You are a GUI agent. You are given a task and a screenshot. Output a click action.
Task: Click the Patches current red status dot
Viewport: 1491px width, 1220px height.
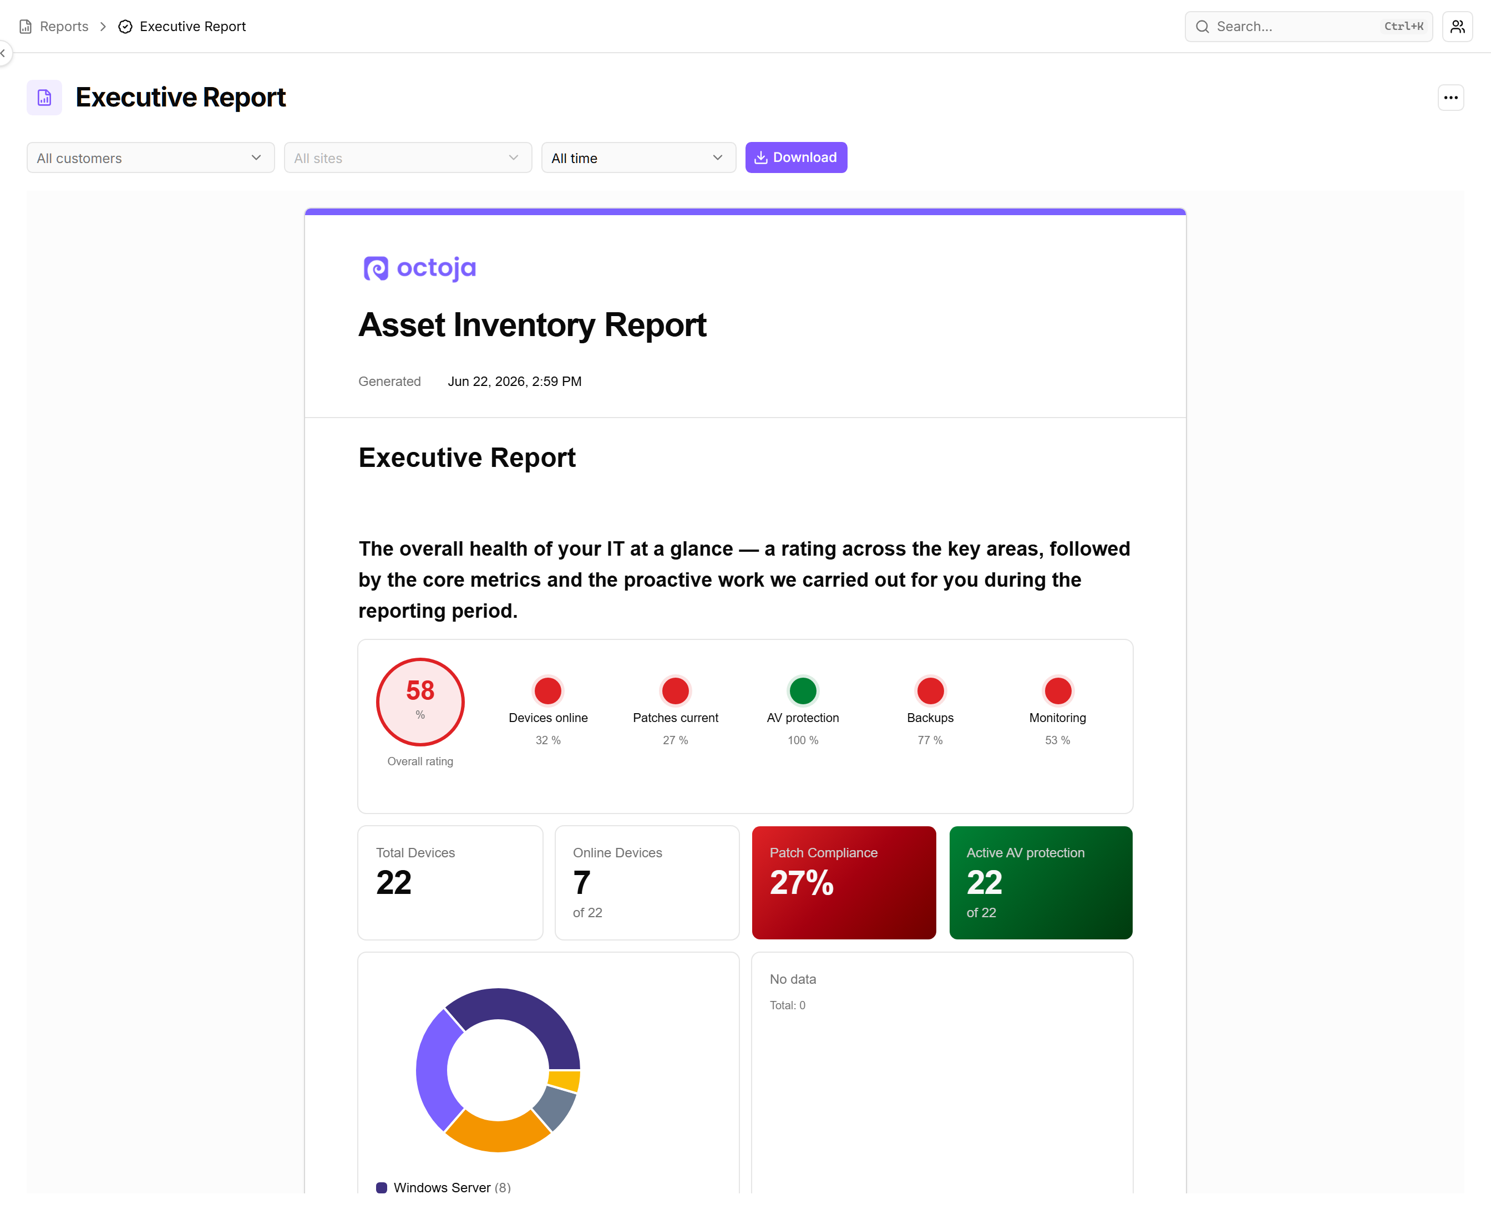click(x=676, y=691)
